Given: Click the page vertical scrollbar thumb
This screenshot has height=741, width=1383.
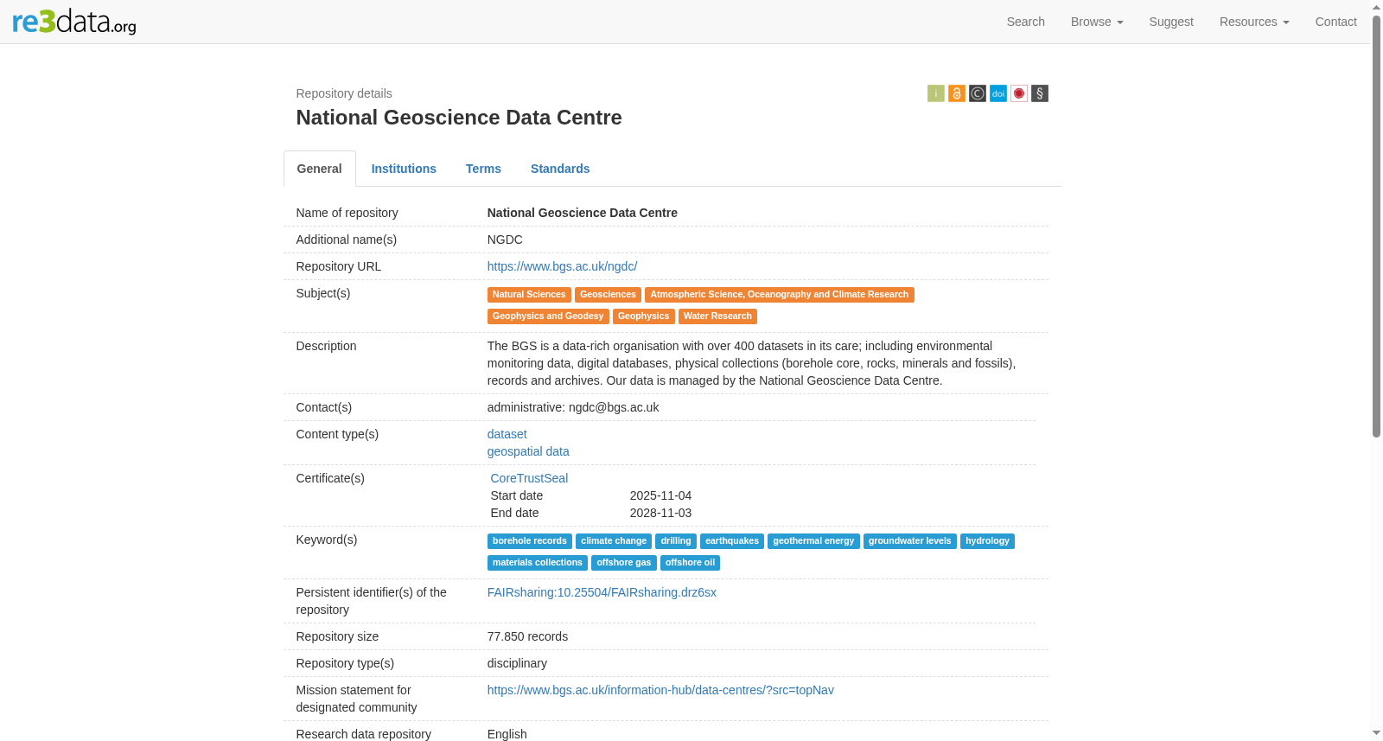Looking at the screenshot, I should [x=1376, y=225].
